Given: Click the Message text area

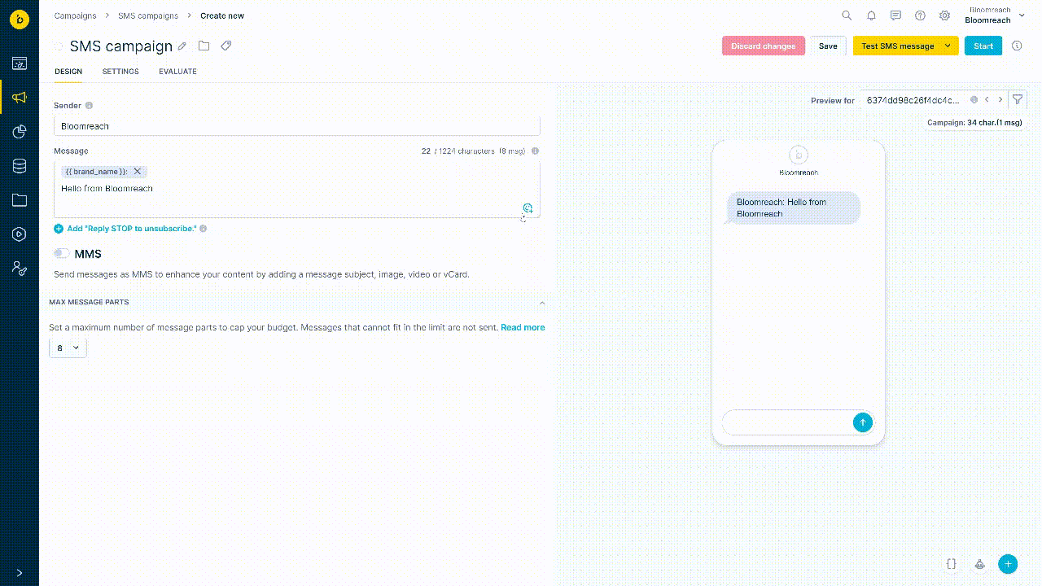Looking at the screenshot, I should point(297,189).
